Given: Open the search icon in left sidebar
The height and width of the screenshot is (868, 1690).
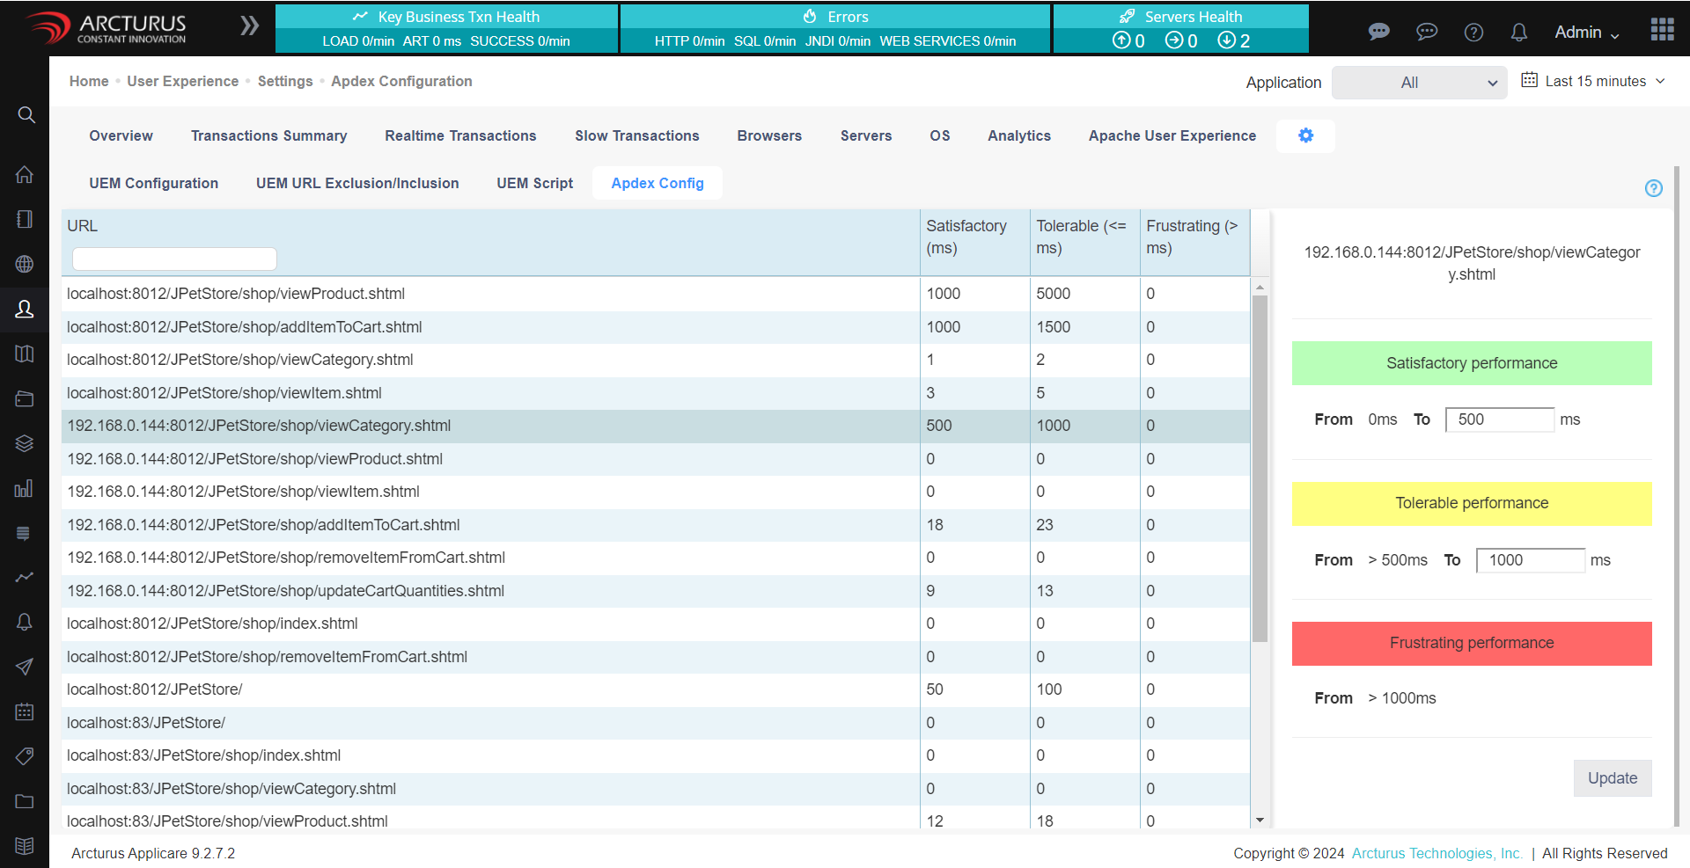Looking at the screenshot, I should [24, 115].
